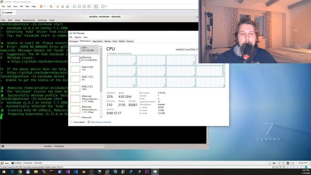Image resolution: width=311 pixels, height=175 pixels.
Task: Click the stretch guest display icon
Action: [103, 6]
